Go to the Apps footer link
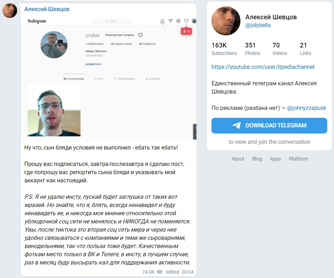334x278 pixels. click(x=275, y=159)
